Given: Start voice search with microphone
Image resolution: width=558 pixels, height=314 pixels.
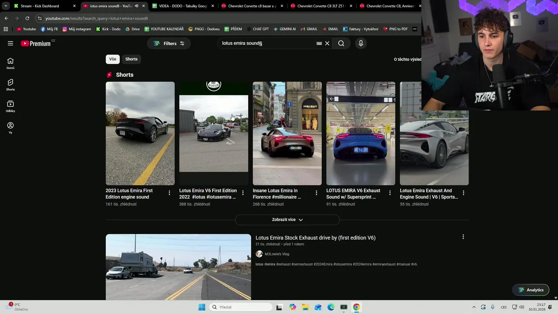Looking at the screenshot, I should [x=361, y=43].
